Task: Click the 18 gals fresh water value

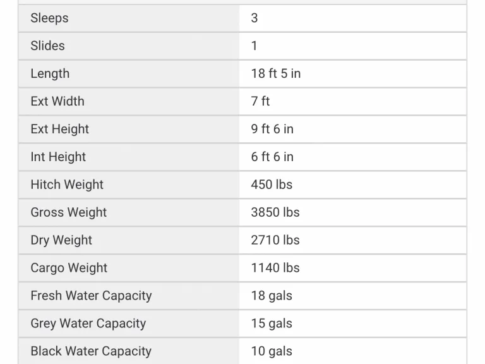Action: point(272,296)
